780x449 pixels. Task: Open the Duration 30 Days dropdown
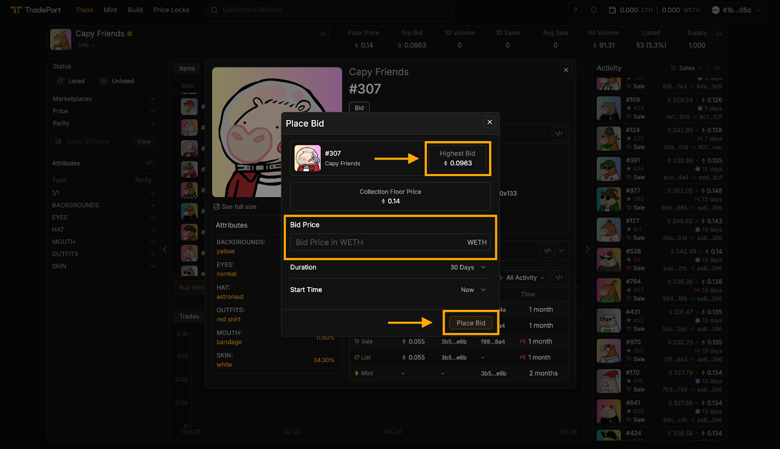(x=468, y=267)
